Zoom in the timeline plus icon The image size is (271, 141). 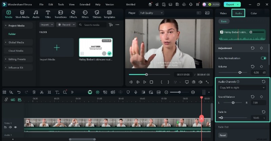coord(193,93)
